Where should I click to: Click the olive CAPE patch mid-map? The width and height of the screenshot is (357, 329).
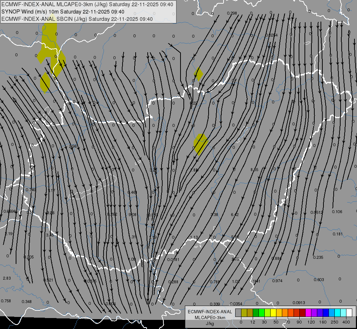point(201,144)
